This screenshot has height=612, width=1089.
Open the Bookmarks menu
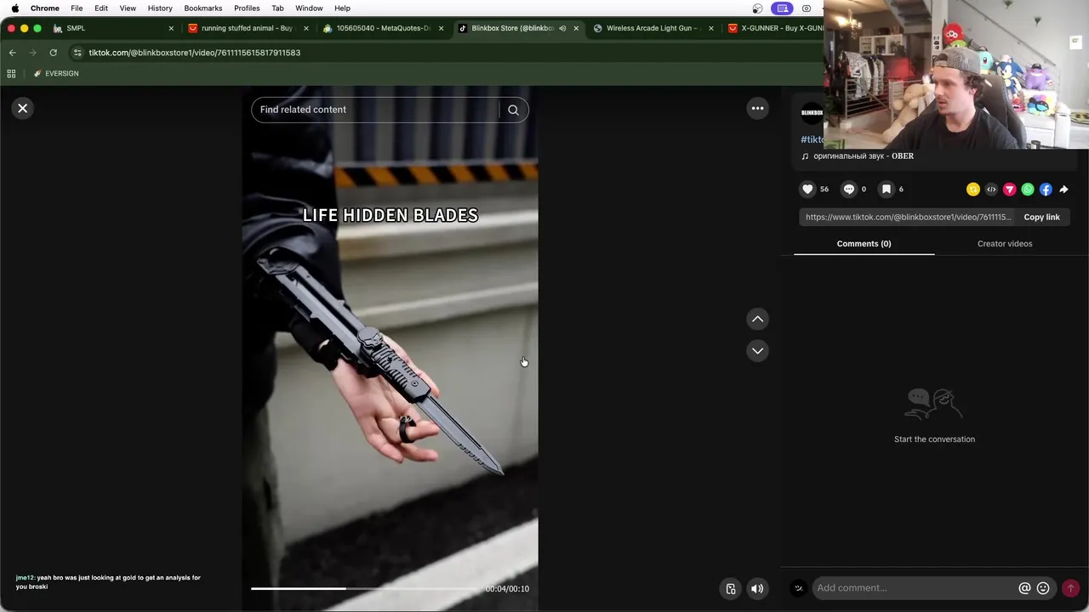[x=203, y=8]
